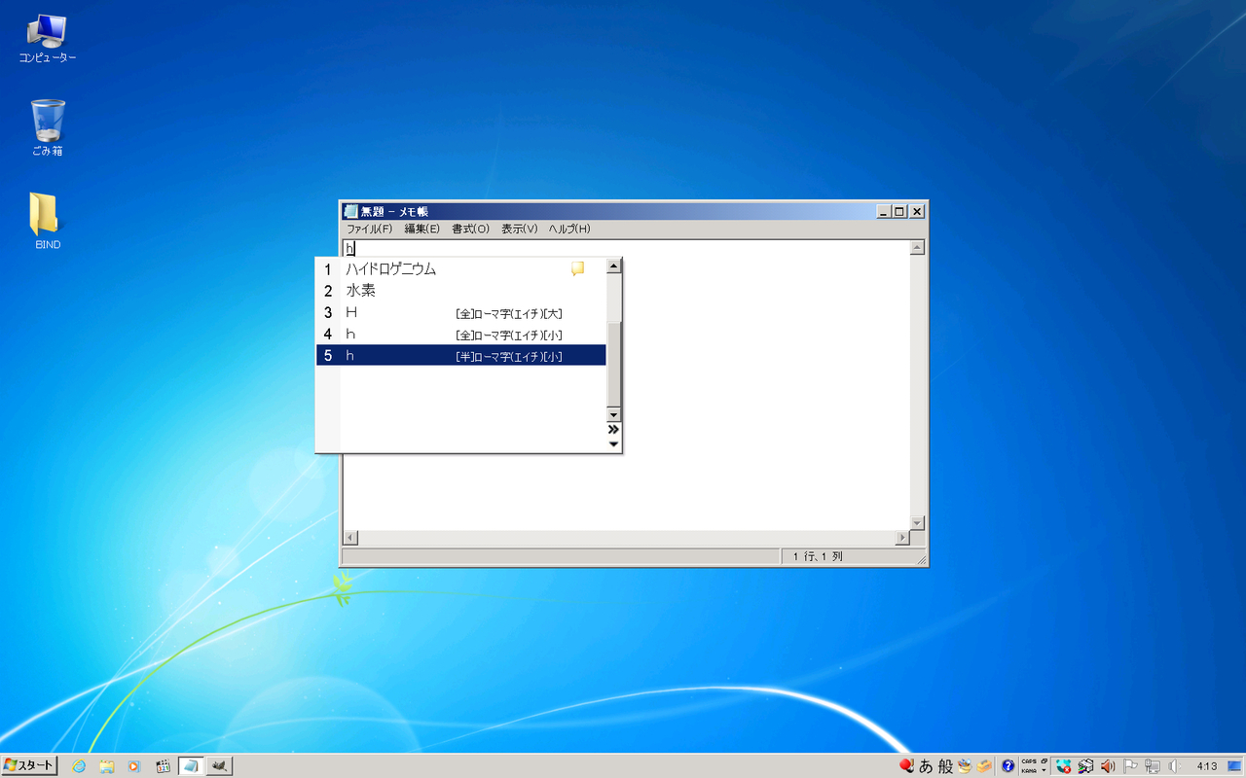The height and width of the screenshot is (778, 1246).
Task: Open the ATOK toolbox icon
Action: click(984, 766)
